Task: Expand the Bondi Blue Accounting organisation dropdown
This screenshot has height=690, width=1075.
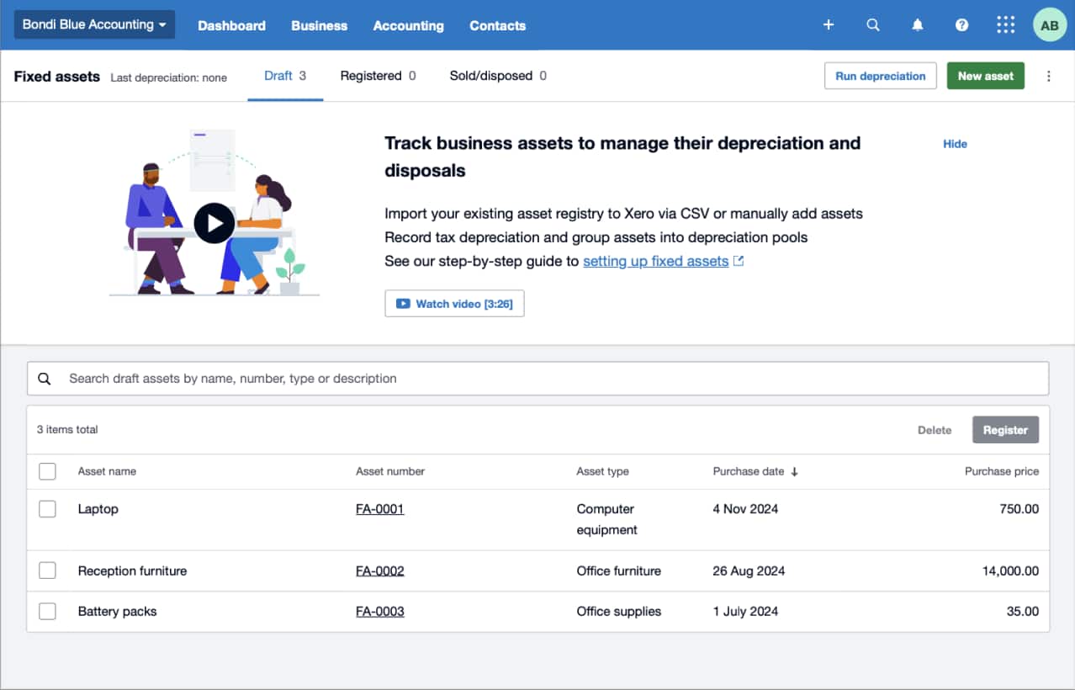Action: point(94,24)
